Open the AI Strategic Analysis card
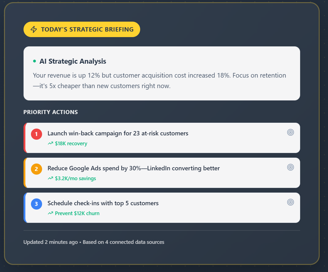Image resolution: width=328 pixels, height=272 pixels. 161,73
